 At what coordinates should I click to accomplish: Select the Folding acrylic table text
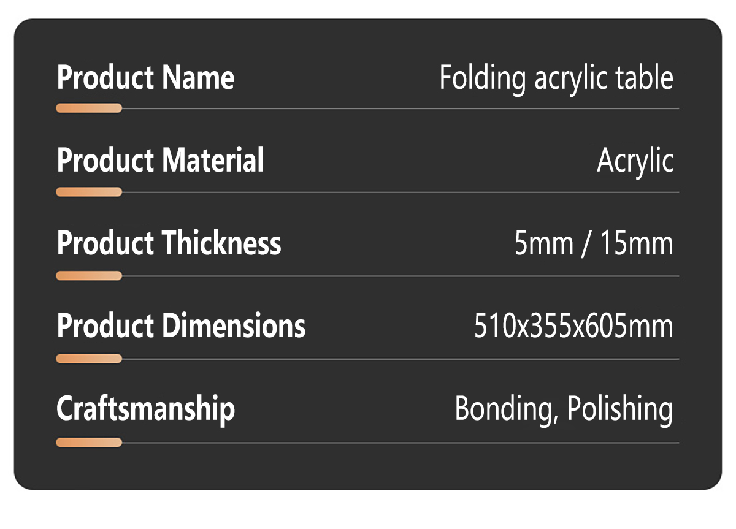pos(556,79)
